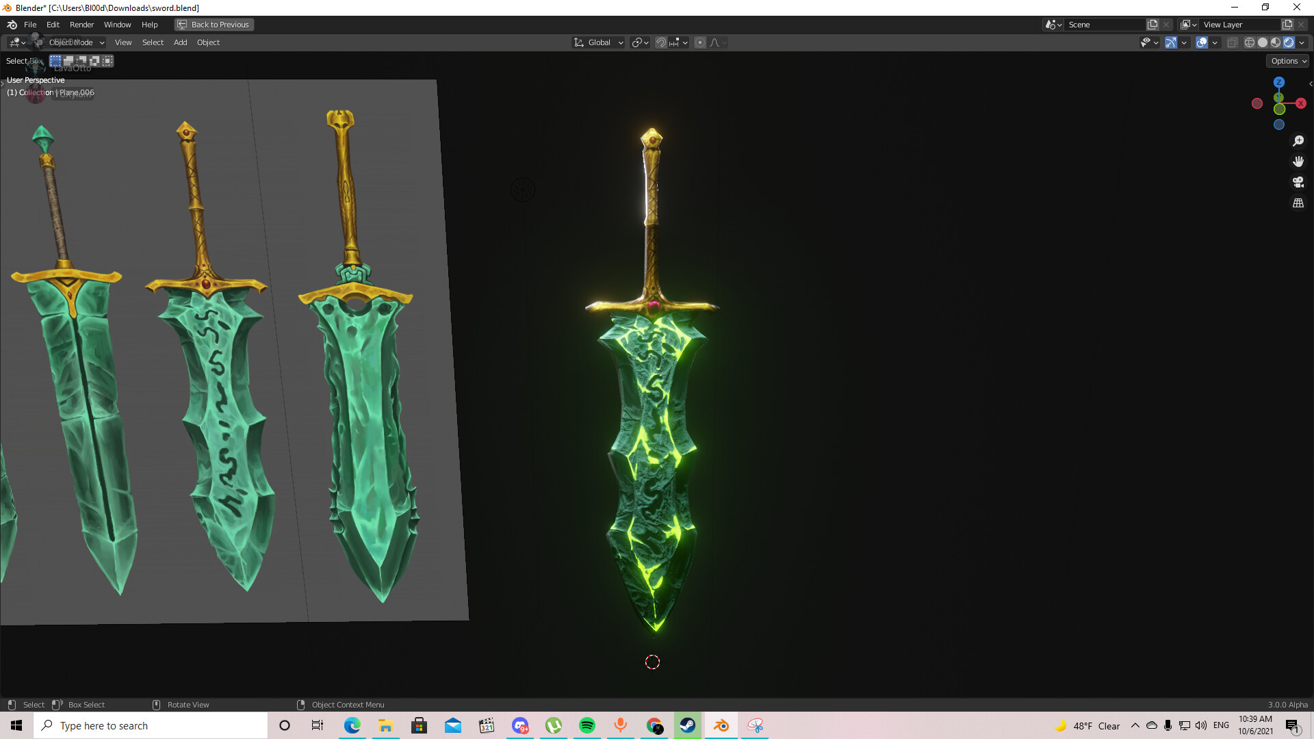The image size is (1314, 739).
Task: Click the Back to Previous button
Action: [x=214, y=25]
